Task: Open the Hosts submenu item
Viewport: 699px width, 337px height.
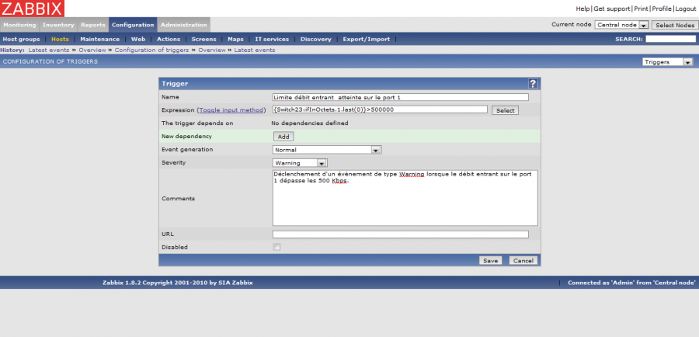Action: 60,40
